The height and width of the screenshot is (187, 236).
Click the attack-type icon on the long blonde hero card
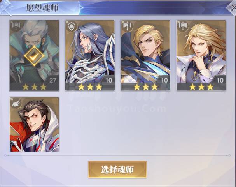coord(182,25)
